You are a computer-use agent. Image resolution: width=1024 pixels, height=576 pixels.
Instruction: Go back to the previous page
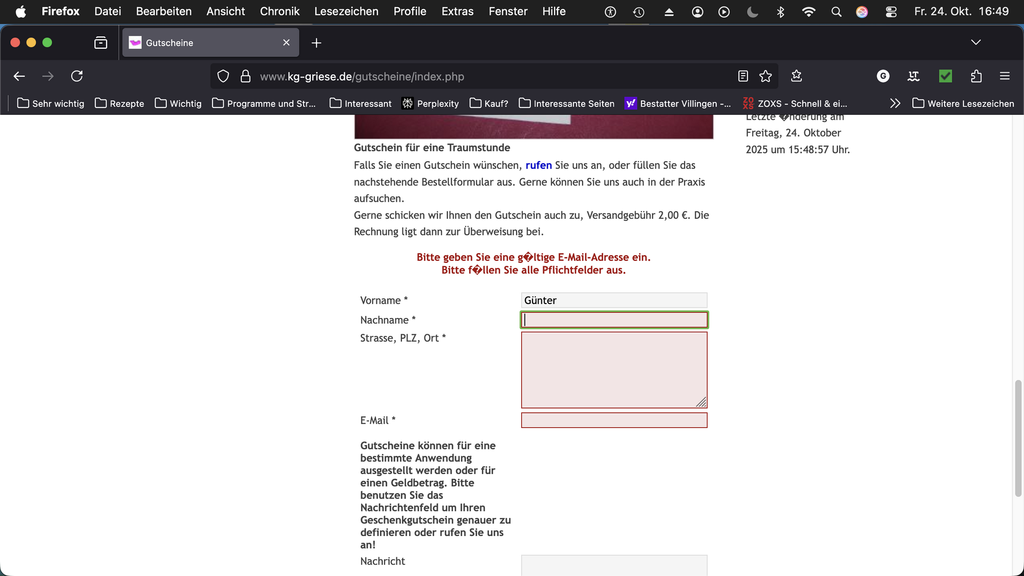[x=19, y=76]
